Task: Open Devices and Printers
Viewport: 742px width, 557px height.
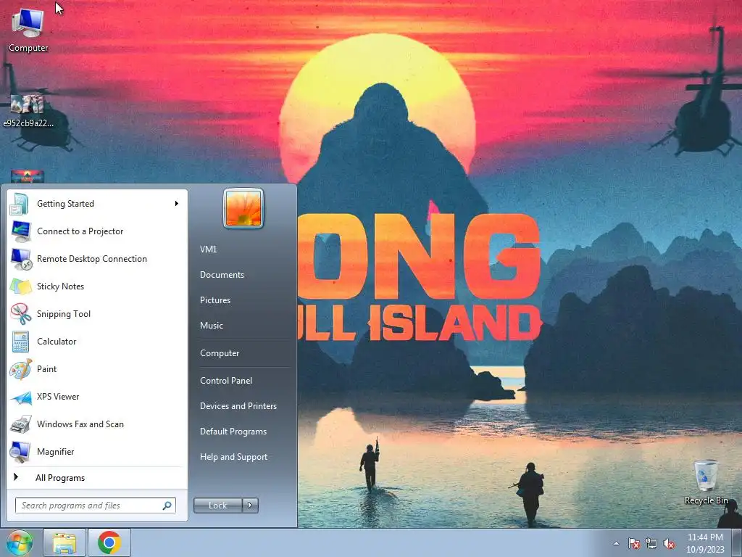Action: pyautogui.click(x=238, y=406)
